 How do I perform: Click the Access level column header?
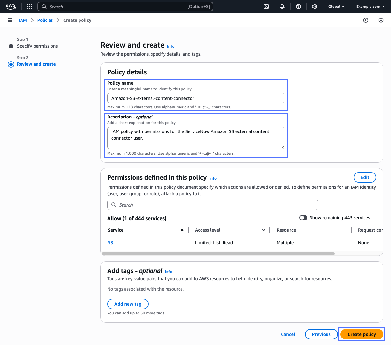(208, 230)
